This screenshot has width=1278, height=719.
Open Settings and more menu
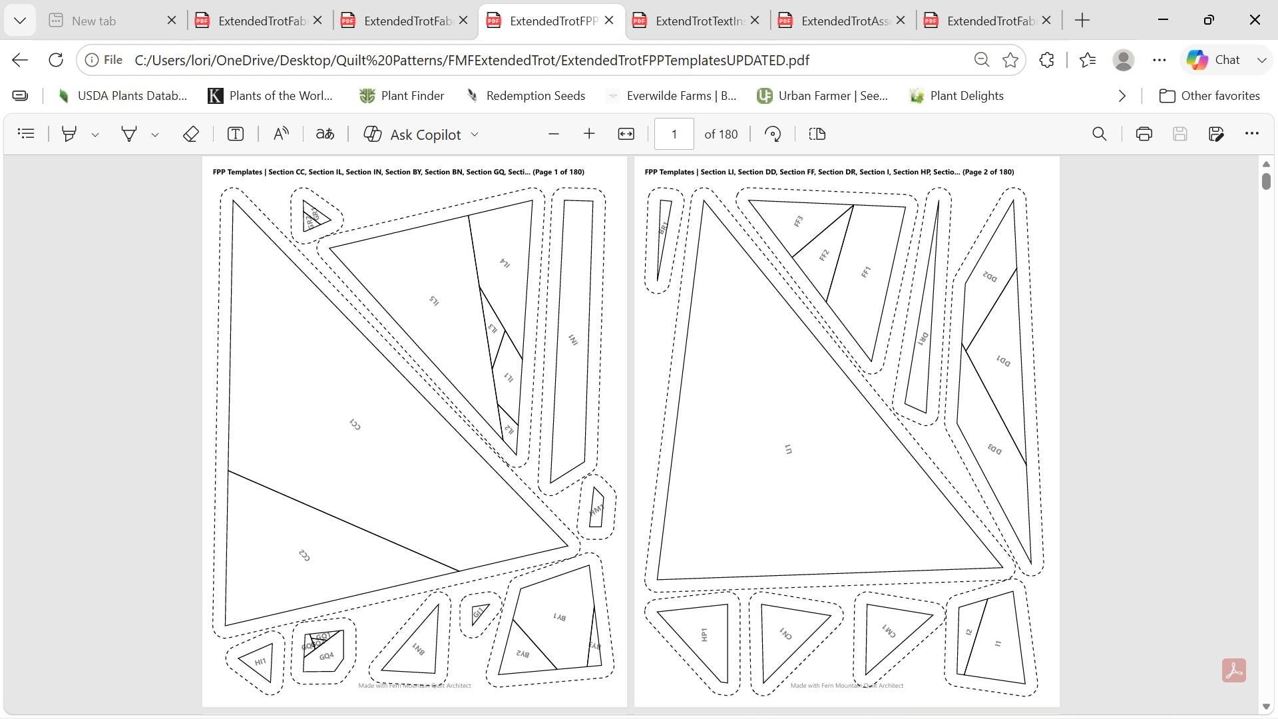(x=1160, y=60)
